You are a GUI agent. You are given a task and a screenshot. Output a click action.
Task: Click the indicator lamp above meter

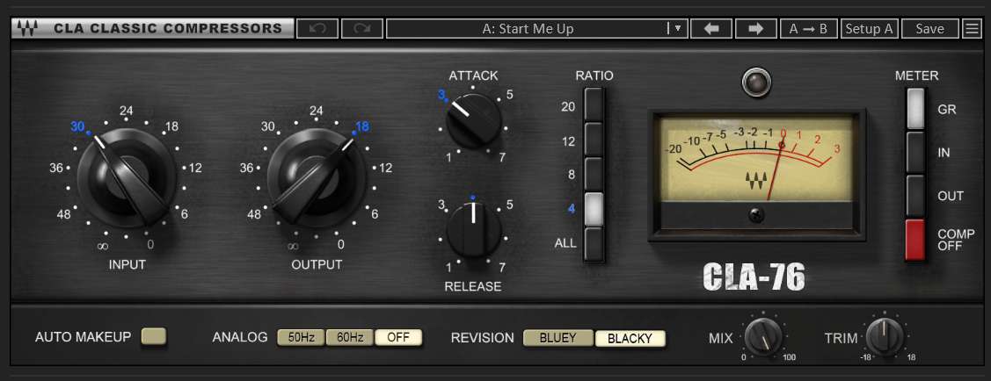(754, 84)
